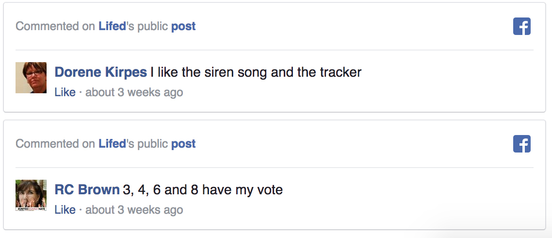Viewport: 552px width, 238px height.
Task: Click "Commented on" text in RC Brown's card
Action: 55,144
